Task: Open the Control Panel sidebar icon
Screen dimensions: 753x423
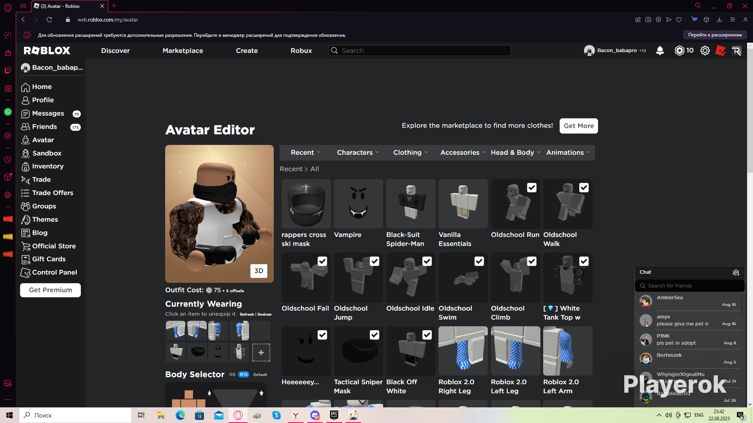Action: (x=25, y=273)
